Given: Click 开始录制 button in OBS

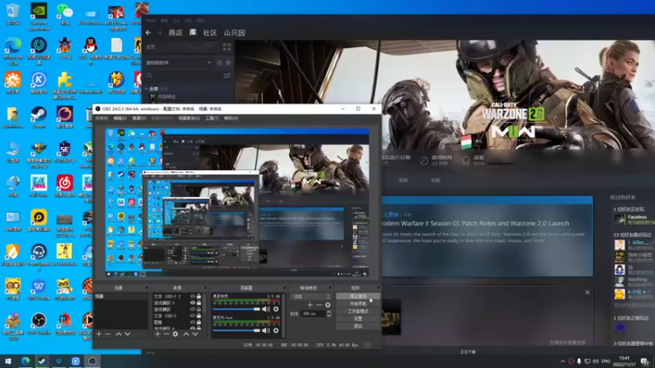Looking at the screenshot, I should [x=358, y=303].
